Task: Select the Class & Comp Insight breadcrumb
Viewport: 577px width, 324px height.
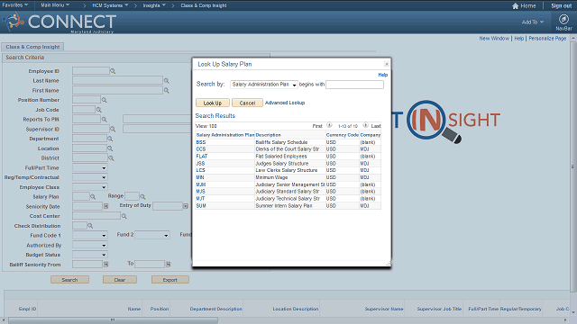Action: tap(204, 5)
